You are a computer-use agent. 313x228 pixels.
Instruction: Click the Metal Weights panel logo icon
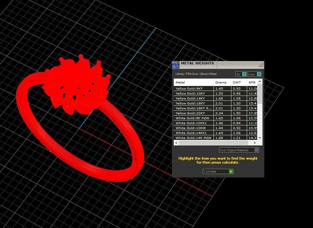click(x=176, y=65)
